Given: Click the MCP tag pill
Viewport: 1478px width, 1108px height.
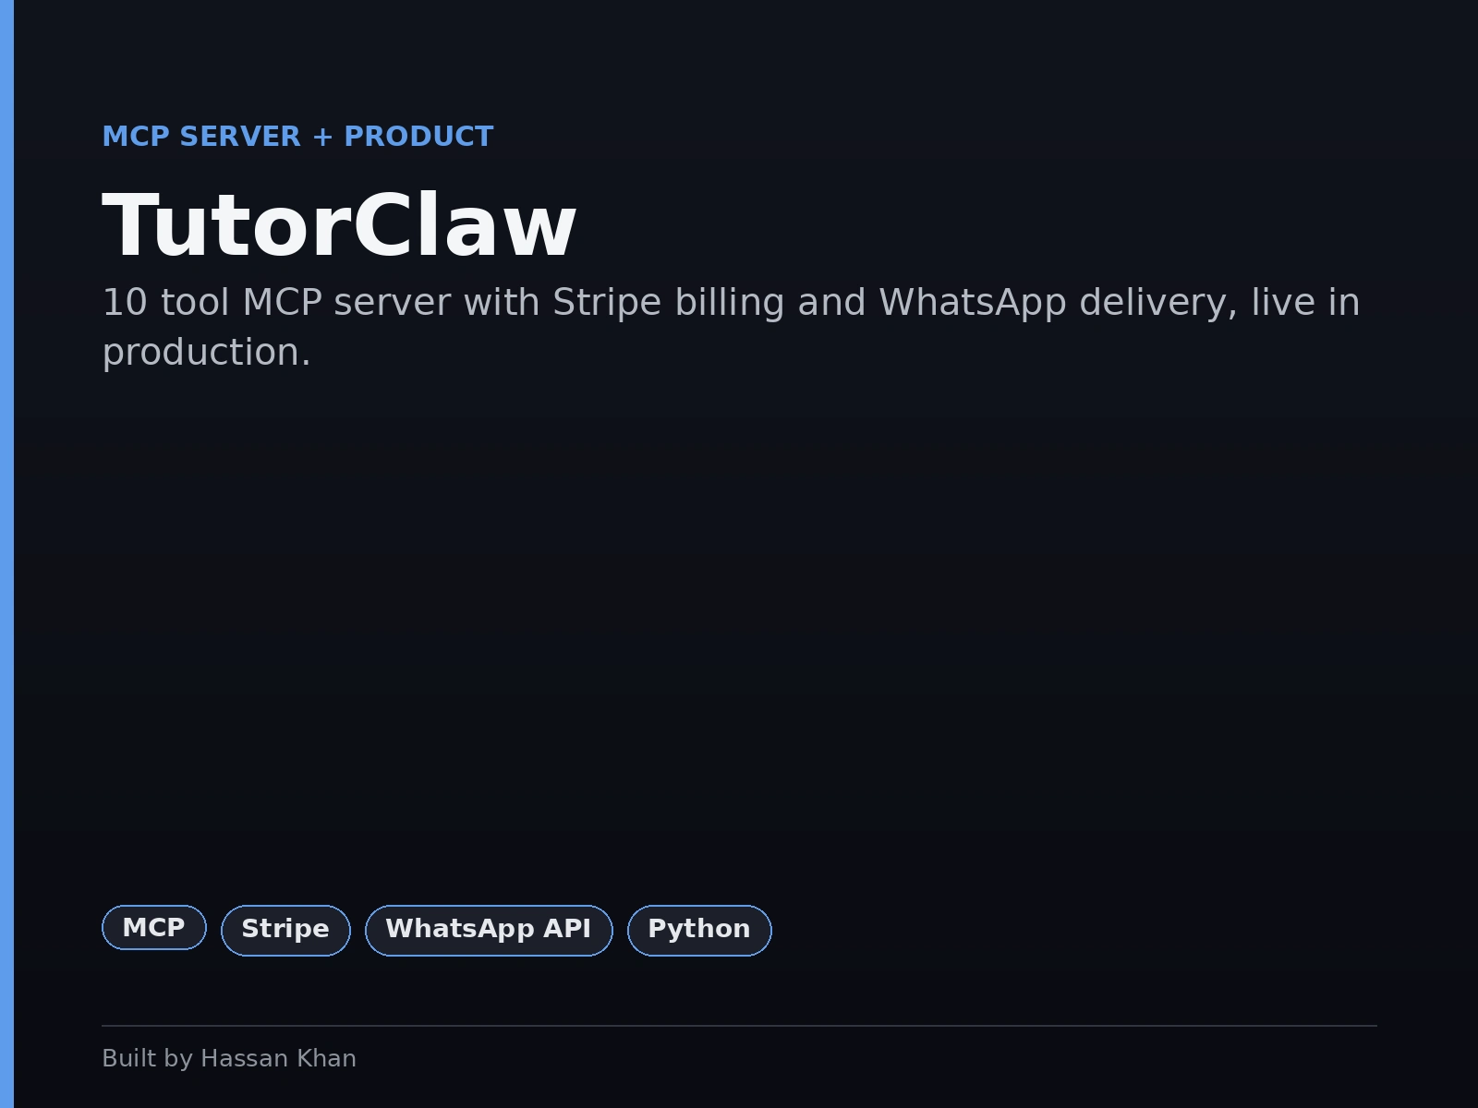Looking at the screenshot, I should (154, 928).
